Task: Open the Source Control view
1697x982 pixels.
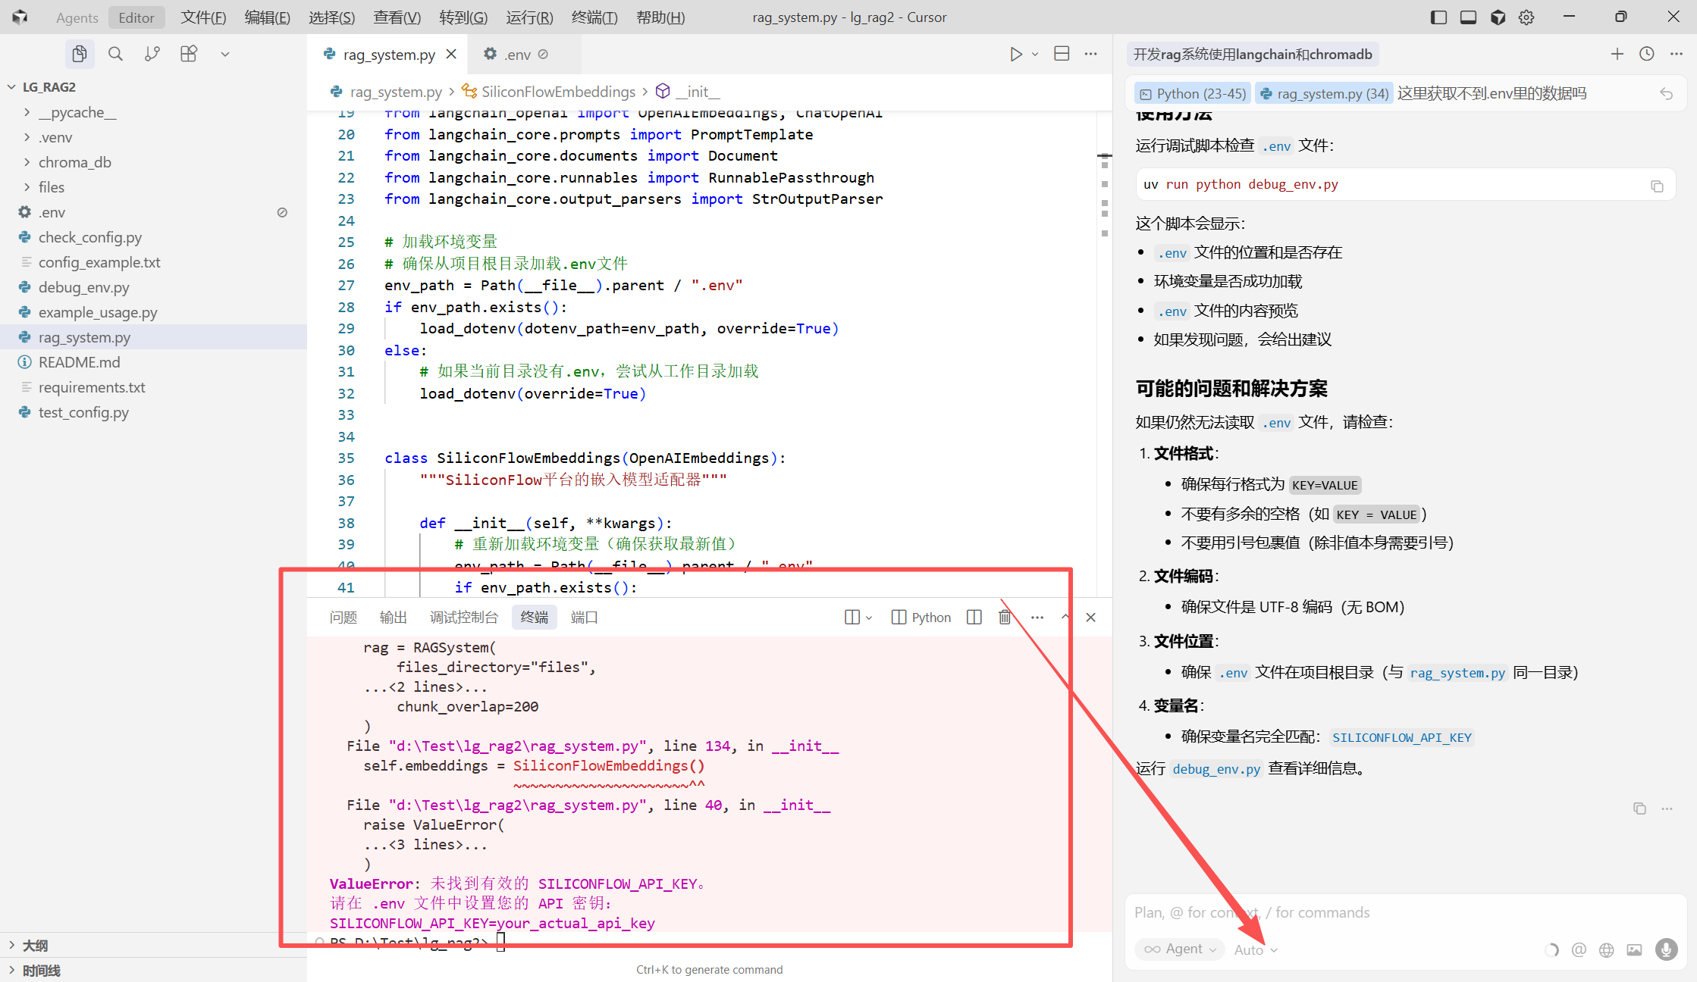Action: (152, 54)
